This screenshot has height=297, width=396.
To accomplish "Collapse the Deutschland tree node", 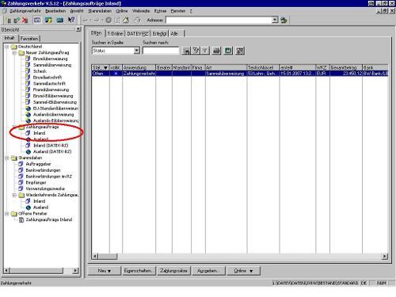I will (7, 47).
